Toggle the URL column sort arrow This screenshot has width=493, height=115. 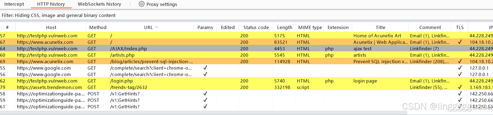[157, 27]
